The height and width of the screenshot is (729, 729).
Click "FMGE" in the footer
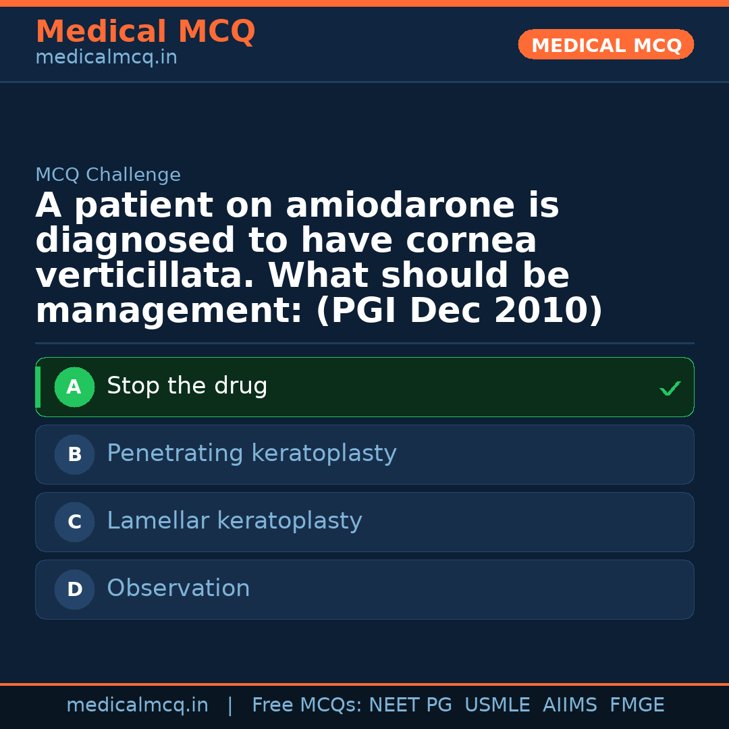pos(637,705)
